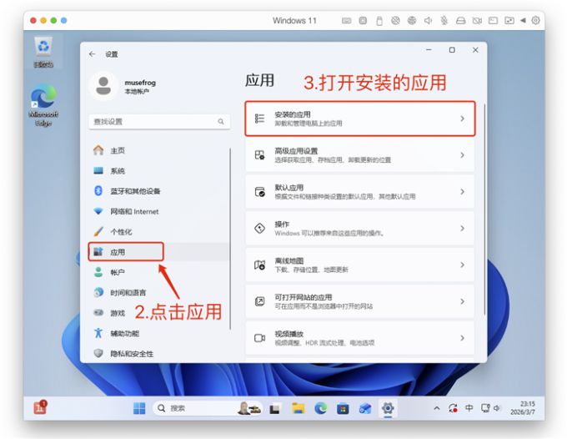Open the Windows Start menu
The width and height of the screenshot is (567, 439).
click(139, 408)
